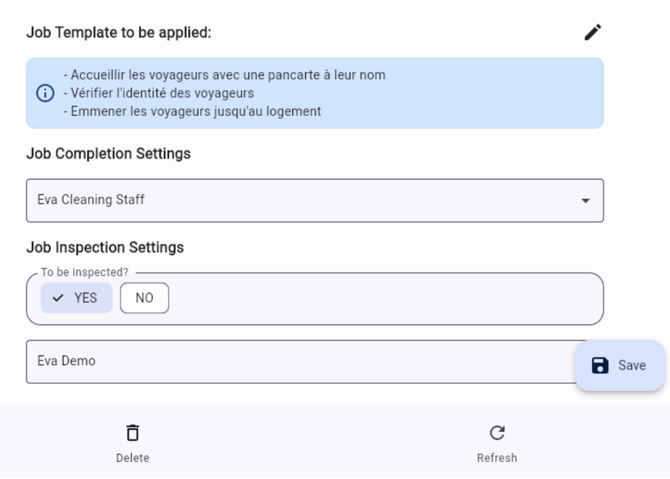The image size is (670, 479).
Task: Click the trash can Delete icon
Action: click(133, 433)
